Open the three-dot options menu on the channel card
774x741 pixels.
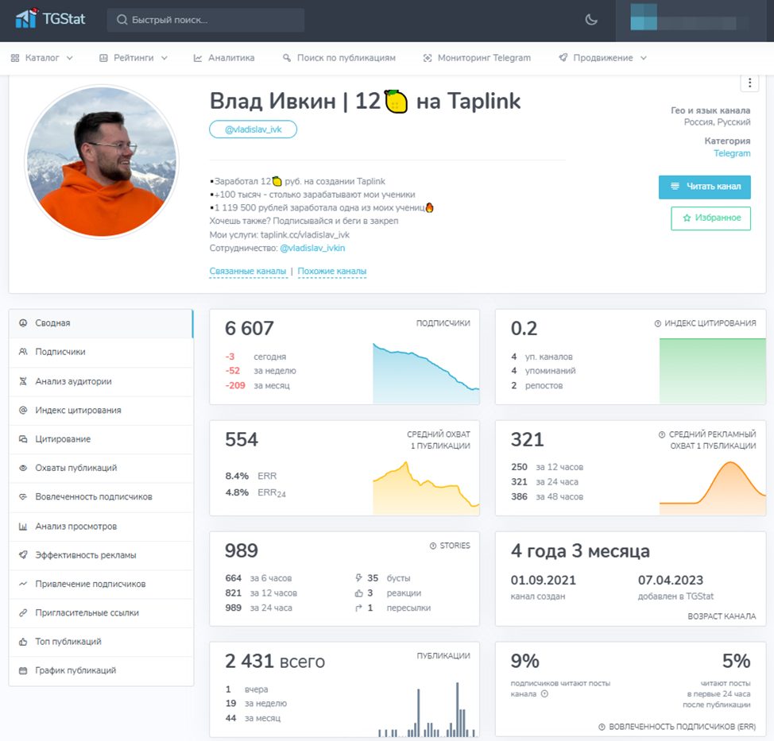[749, 83]
